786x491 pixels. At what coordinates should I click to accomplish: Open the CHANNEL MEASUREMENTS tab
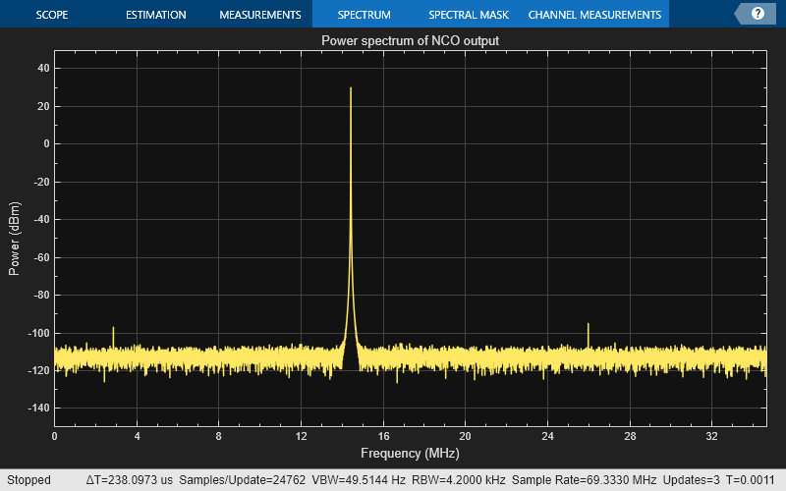(594, 15)
